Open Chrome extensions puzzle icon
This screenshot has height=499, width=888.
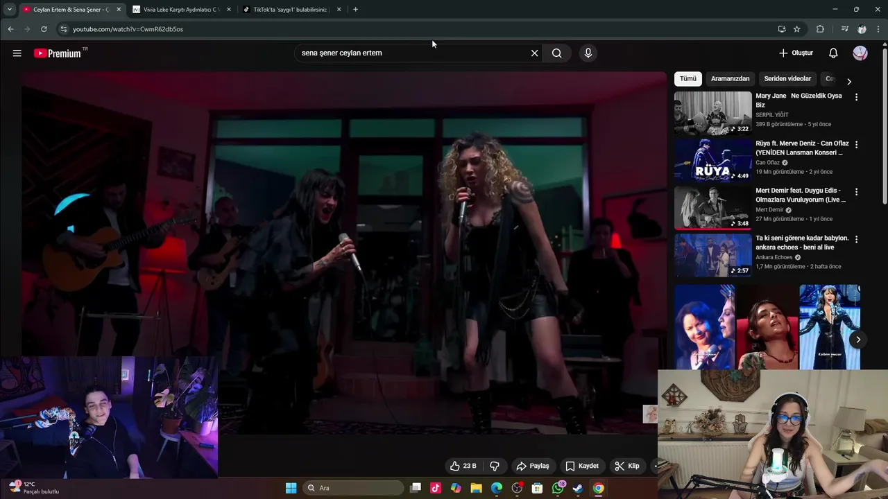tap(820, 29)
